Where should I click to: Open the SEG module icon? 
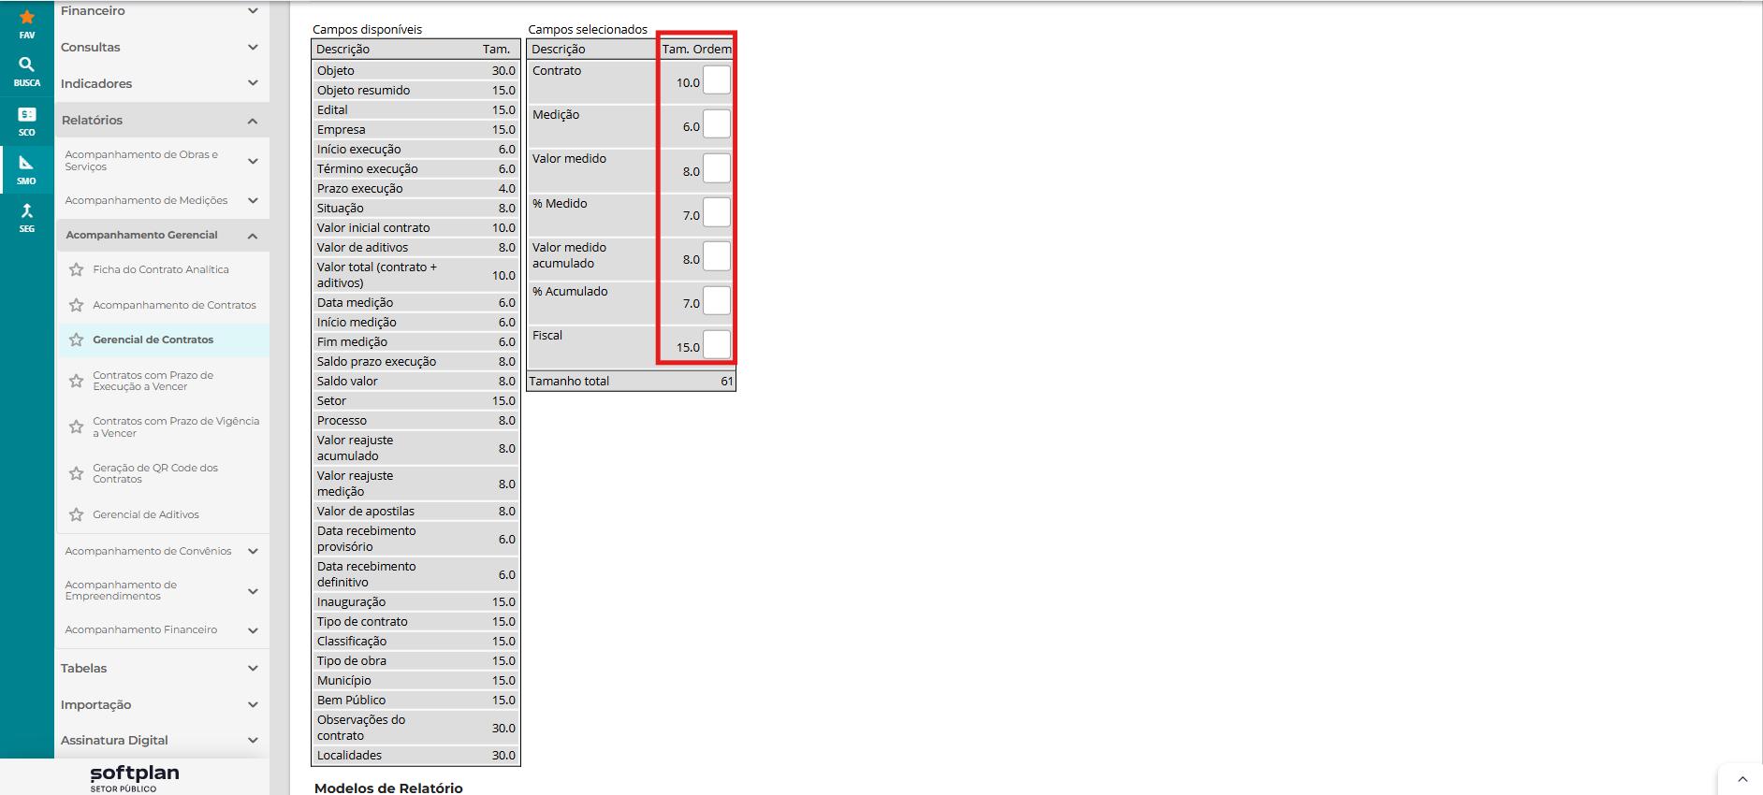pos(26,216)
